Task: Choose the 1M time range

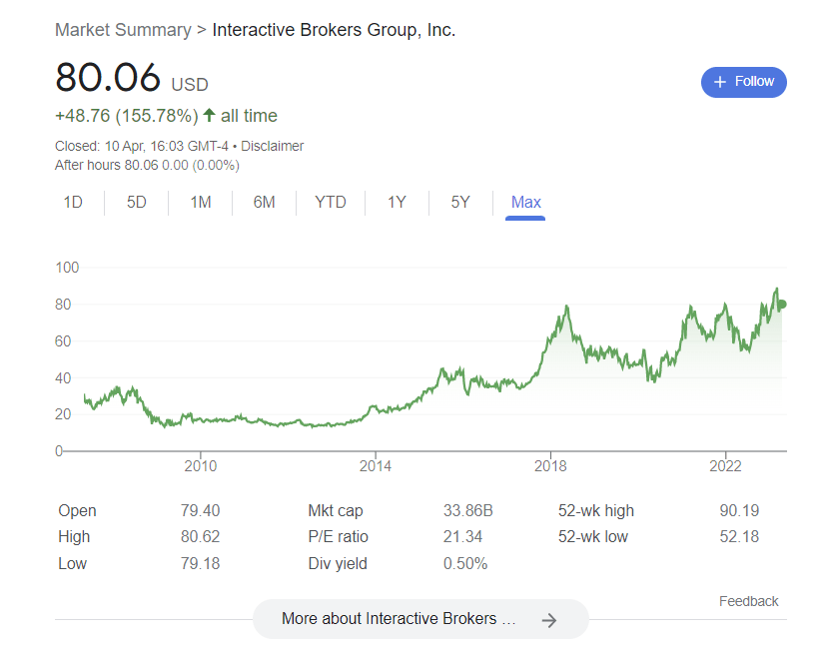Action: coord(201,203)
